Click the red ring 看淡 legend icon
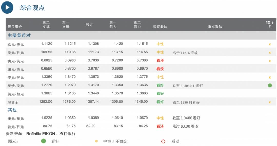The width and height of the screenshot is (277, 146). [163, 141]
